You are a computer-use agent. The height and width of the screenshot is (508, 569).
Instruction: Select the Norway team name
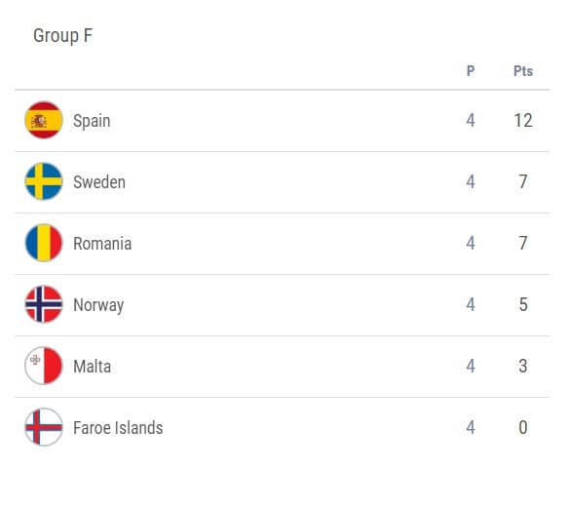coord(98,305)
